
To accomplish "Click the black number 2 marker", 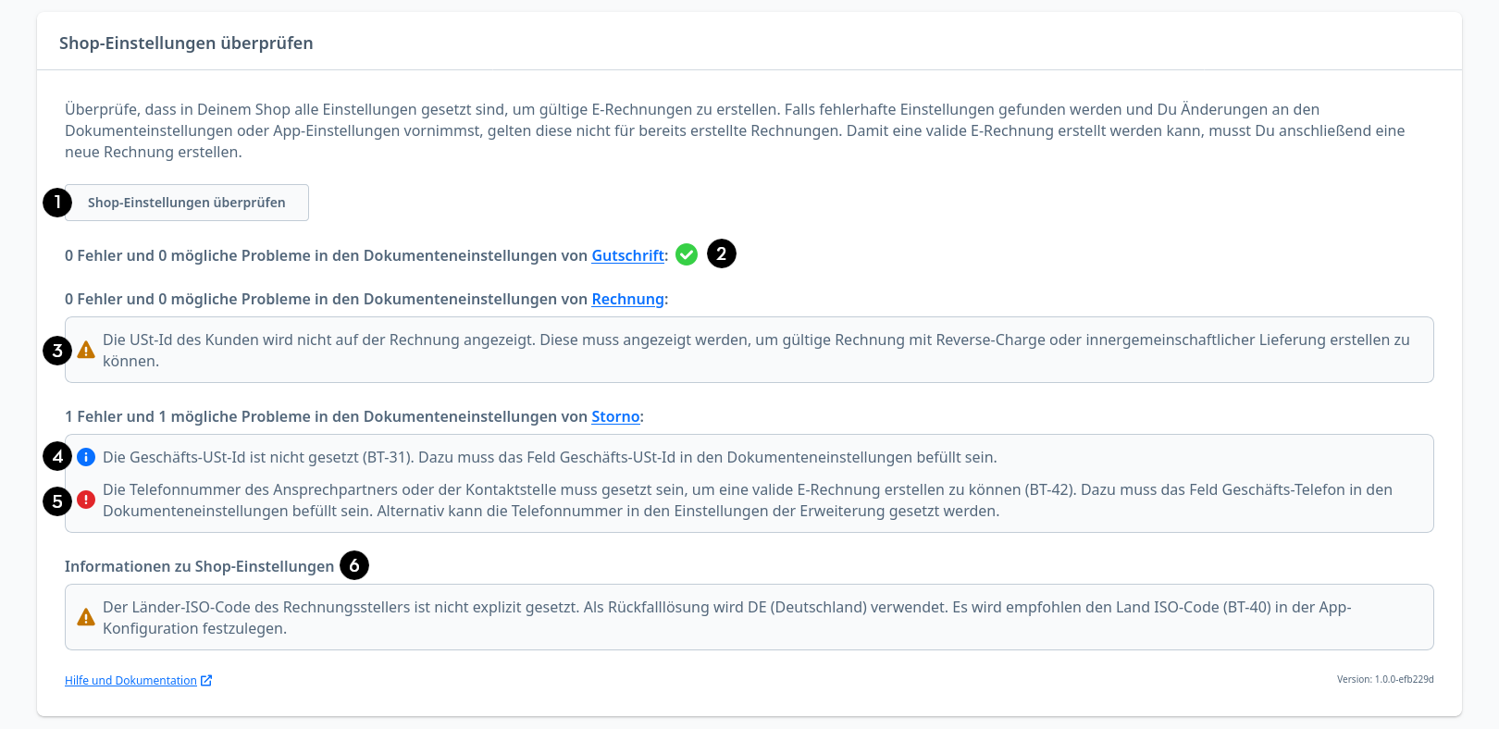I will point(722,253).
